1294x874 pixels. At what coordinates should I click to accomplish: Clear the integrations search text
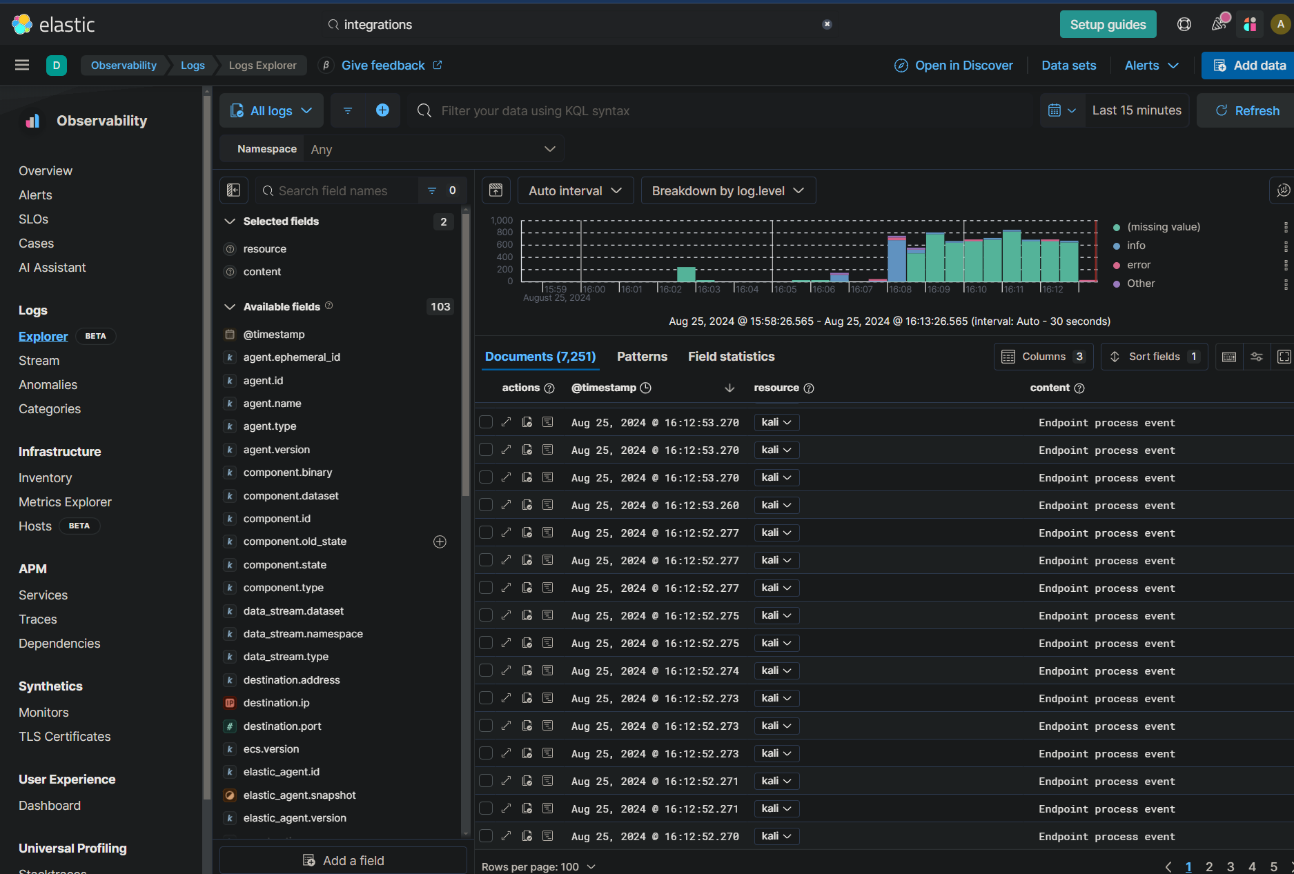827,25
